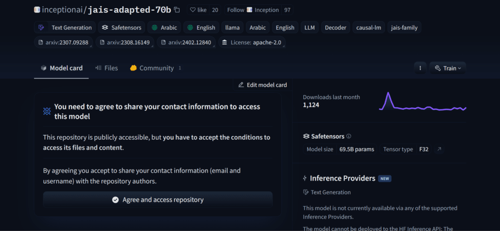Viewport: 500px width, 231px height.
Task: Open the Text Generation link under Inference Providers
Action: pyautogui.click(x=327, y=192)
